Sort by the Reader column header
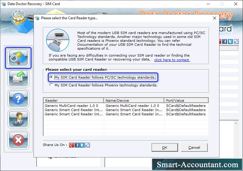 tap(73, 100)
